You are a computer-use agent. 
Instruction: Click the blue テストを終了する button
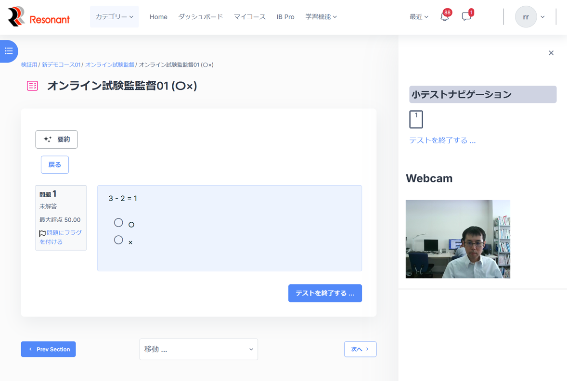[x=325, y=293]
